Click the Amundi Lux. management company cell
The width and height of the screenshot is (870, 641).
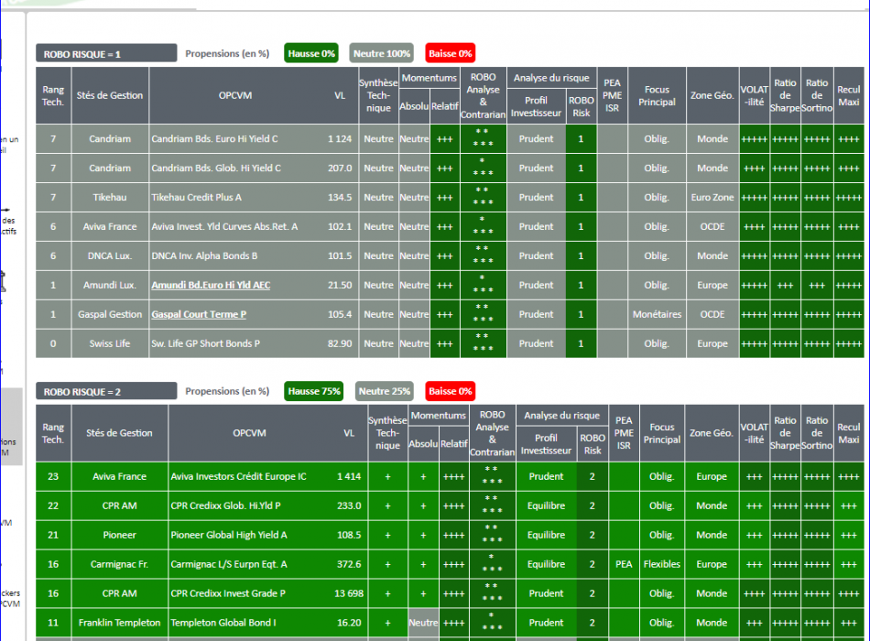coord(110,285)
